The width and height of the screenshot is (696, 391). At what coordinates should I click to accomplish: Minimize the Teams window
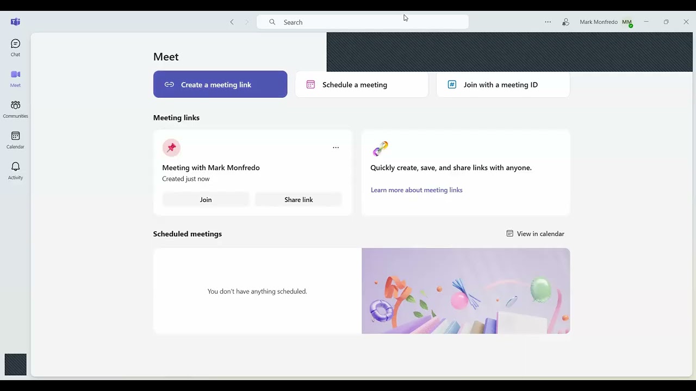(646, 22)
